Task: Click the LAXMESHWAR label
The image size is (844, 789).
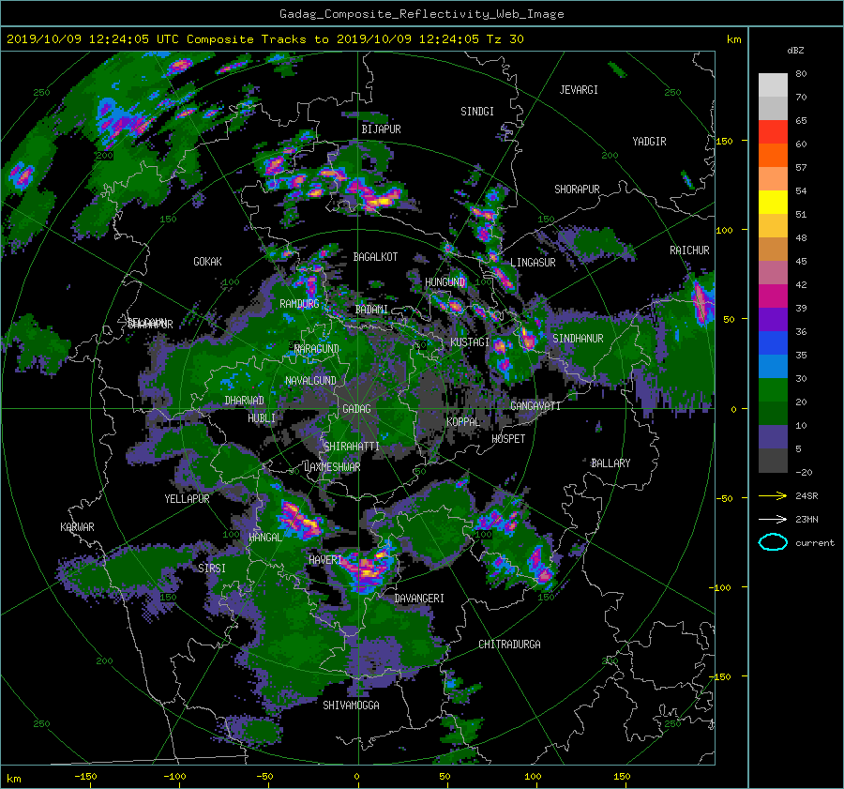Action: tap(332, 467)
